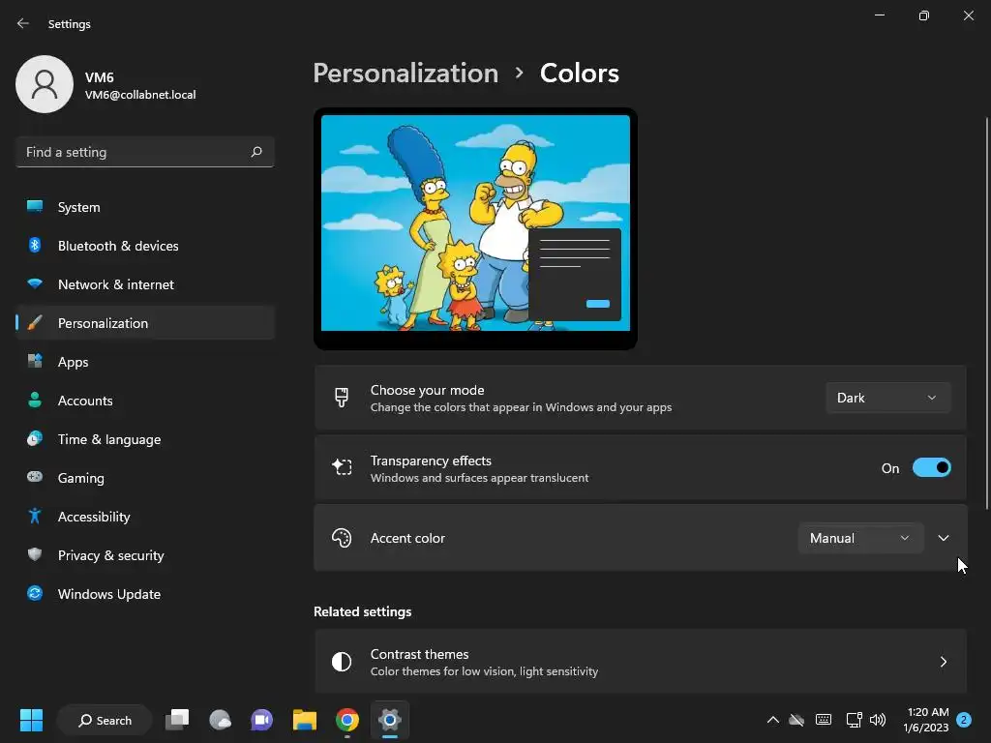Click the weather widget icon in taskbar
The image size is (991, 743).
(x=220, y=720)
